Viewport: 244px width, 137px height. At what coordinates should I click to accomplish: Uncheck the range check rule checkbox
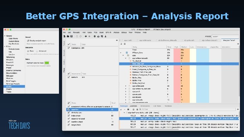(x=68, y=125)
